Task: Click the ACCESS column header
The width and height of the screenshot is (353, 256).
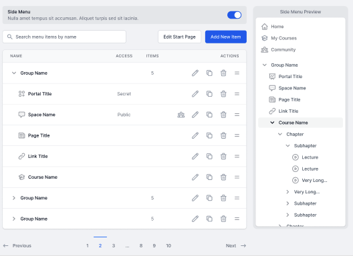Action: click(124, 56)
